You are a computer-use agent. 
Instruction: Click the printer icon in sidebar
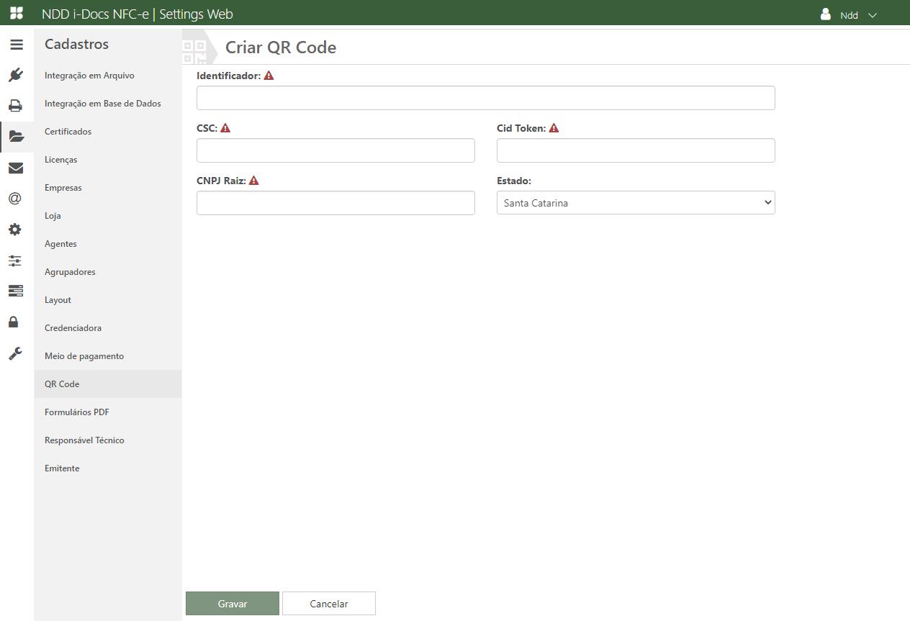16,106
